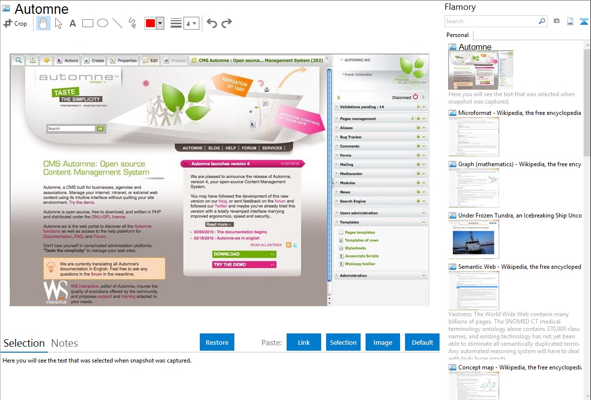Expand the Pages management panel arrow
591x400 pixels.
click(424, 119)
